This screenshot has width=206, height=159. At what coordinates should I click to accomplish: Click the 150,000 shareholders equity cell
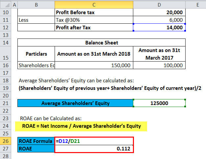click(x=94, y=65)
